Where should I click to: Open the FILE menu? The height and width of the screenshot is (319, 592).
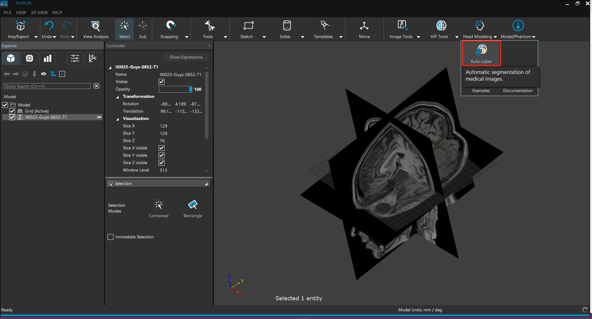click(x=7, y=13)
